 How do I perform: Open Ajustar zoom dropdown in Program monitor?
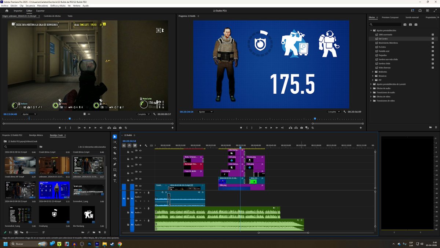(x=205, y=112)
